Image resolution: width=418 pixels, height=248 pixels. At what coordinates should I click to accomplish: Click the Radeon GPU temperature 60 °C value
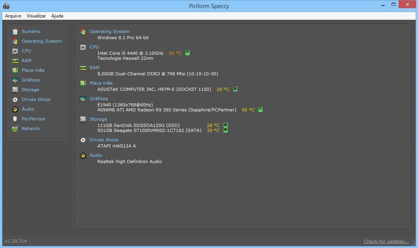(x=248, y=110)
